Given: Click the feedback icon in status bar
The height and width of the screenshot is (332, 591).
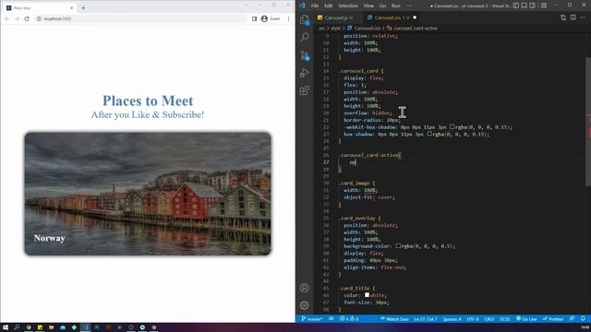Looking at the screenshot, I should (573, 319).
